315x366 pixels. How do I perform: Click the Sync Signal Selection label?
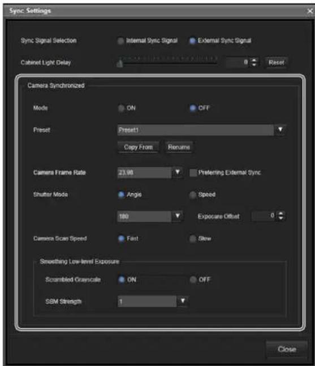[x=49, y=41]
